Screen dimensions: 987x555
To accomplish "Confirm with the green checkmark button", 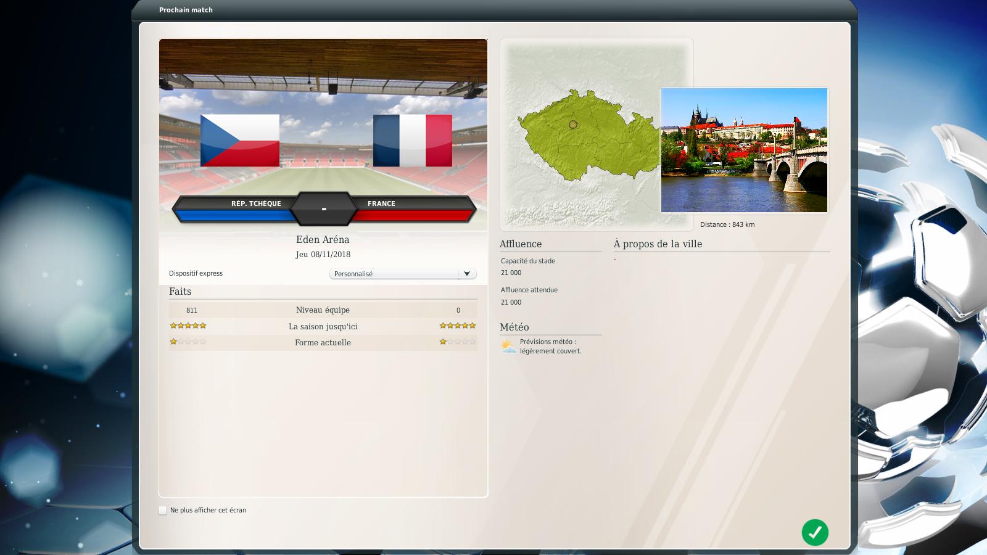I will pos(815,532).
